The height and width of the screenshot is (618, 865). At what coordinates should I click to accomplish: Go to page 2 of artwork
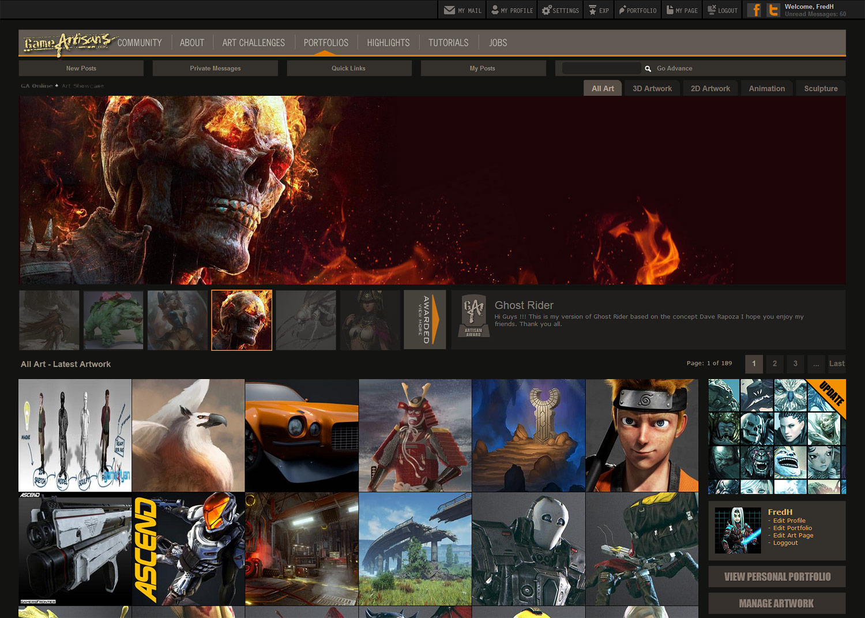(774, 364)
